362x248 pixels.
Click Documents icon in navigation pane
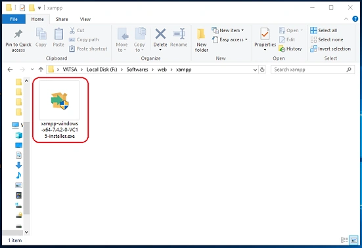pos(18,155)
